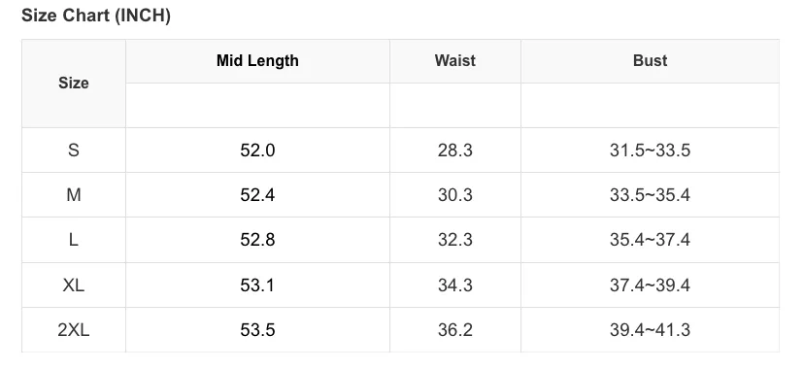Select the S size row label

(74, 151)
